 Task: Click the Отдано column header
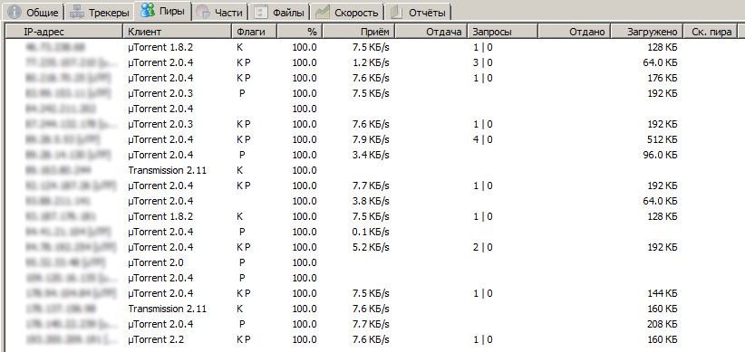pos(575,32)
